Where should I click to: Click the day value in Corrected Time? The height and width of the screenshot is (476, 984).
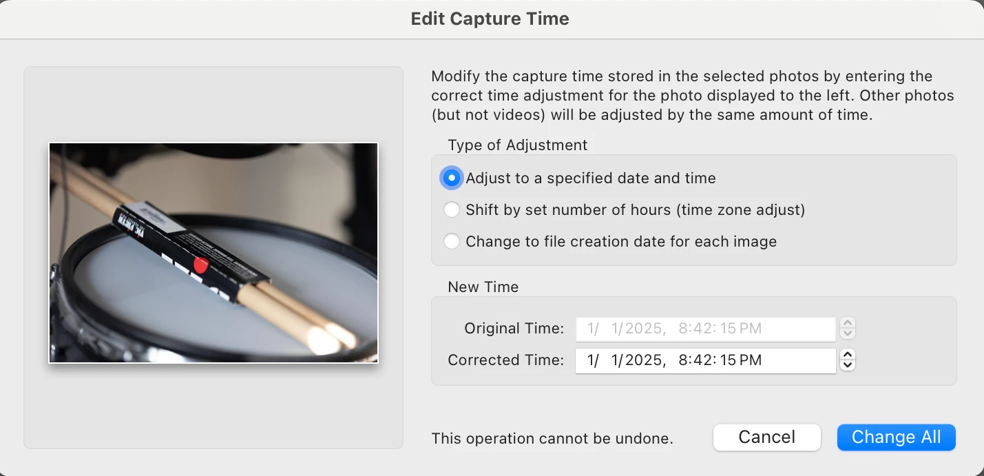pyautogui.click(x=617, y=360)
